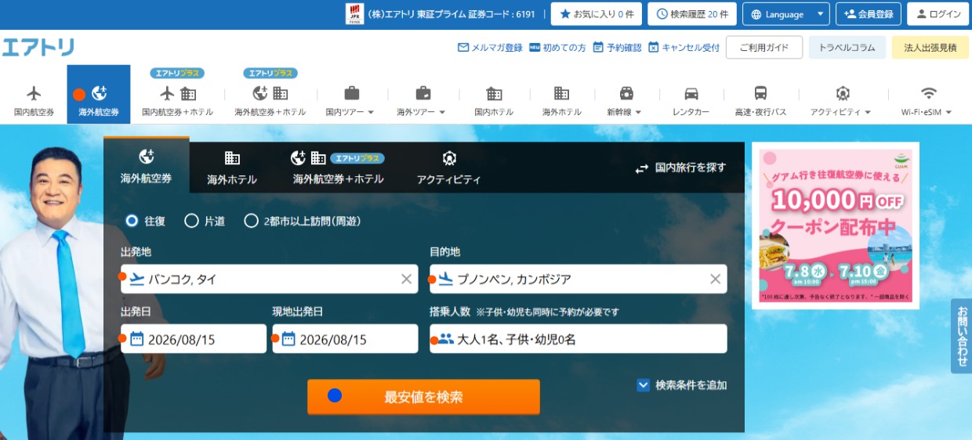
Task: Clear the destination city field
Action: pyautogui.click(x=715, y=279)
